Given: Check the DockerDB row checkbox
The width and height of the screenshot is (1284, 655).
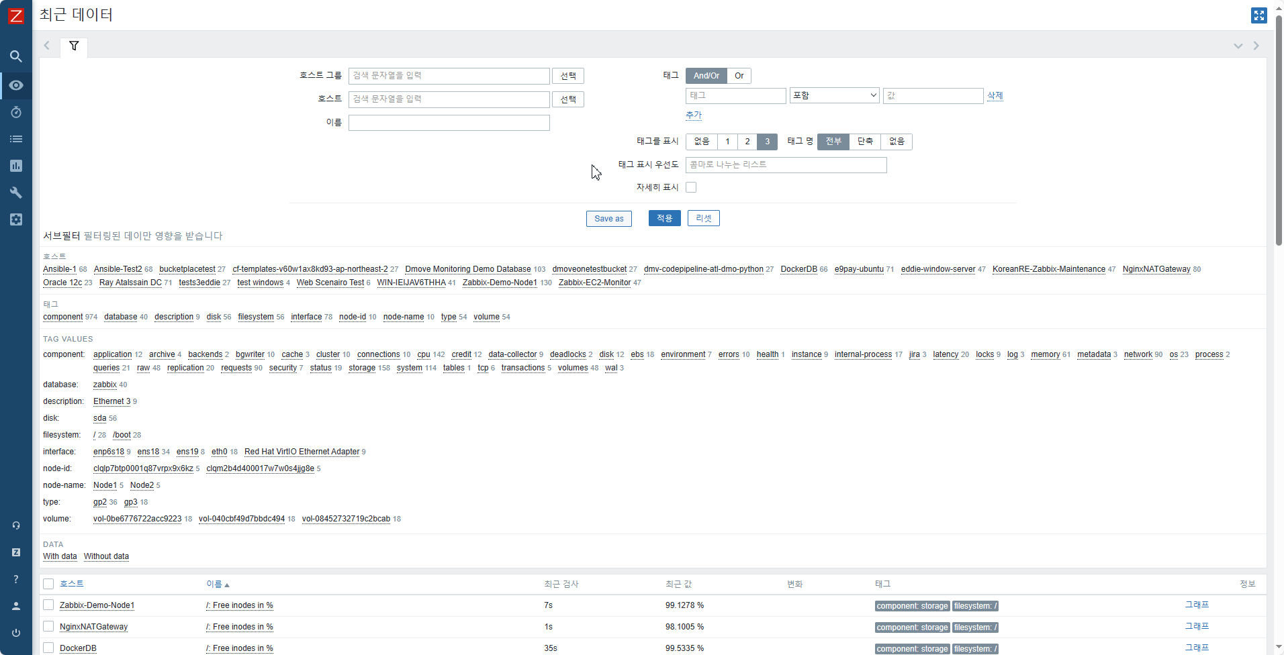Looking at the screenshot, I should 48,648.
